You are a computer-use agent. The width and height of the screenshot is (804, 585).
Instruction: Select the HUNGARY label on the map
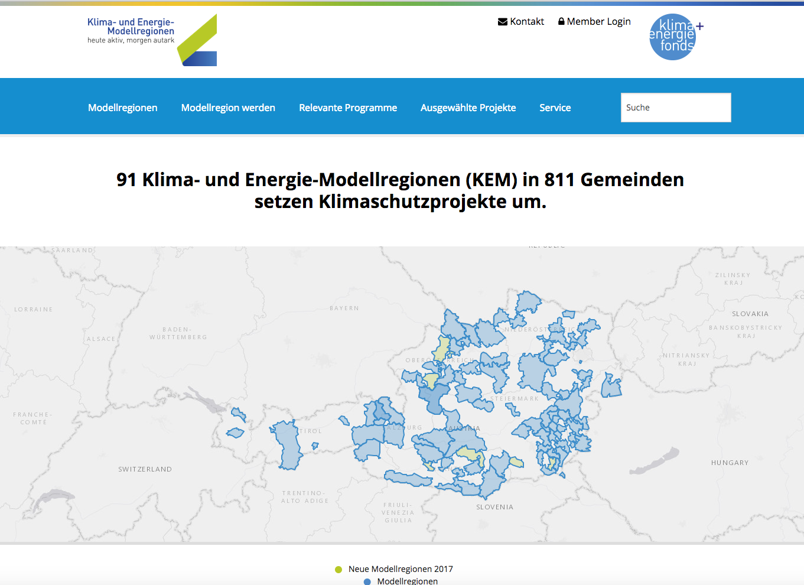[x=730, y=463]
